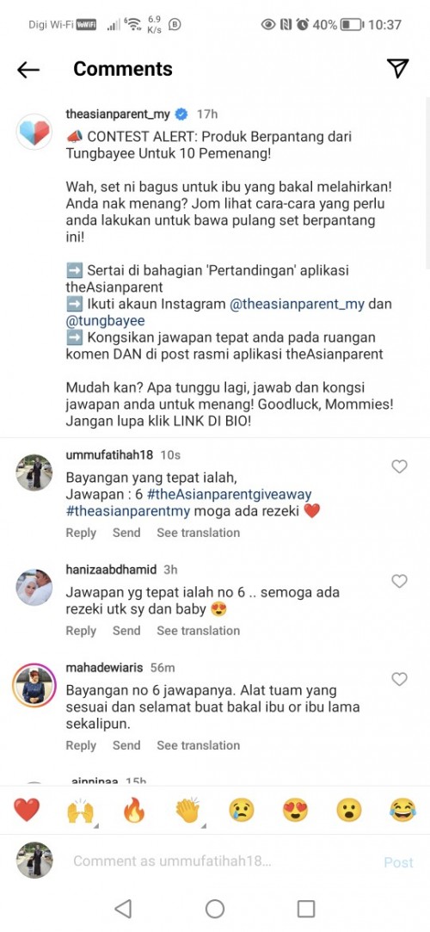Like mahadewiaris's comment with the heart

pos(400,679)
